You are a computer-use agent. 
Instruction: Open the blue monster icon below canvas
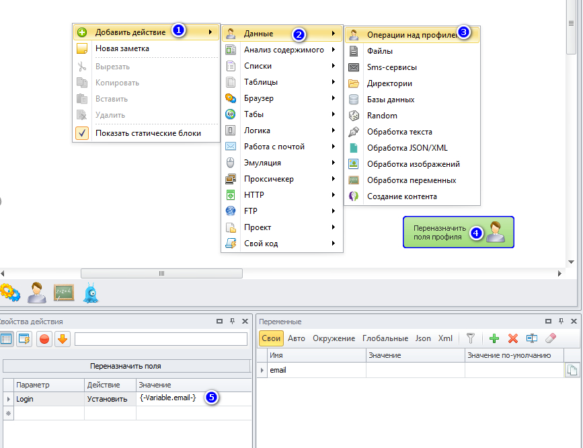pos(91,293)
